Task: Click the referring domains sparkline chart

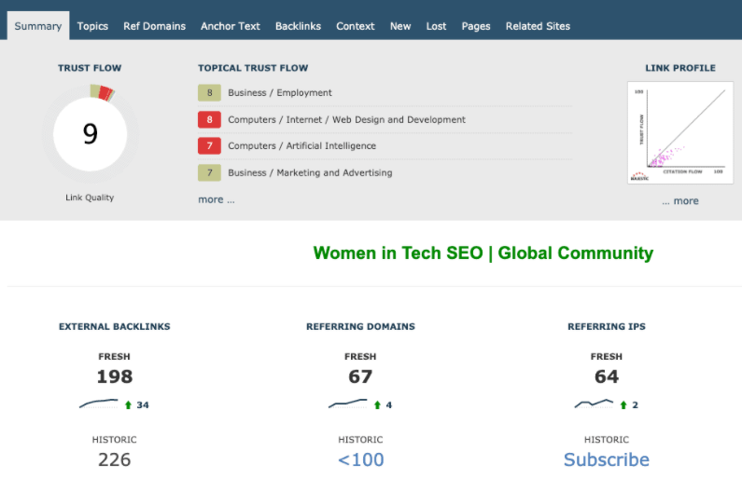Action: click(347, 404)
